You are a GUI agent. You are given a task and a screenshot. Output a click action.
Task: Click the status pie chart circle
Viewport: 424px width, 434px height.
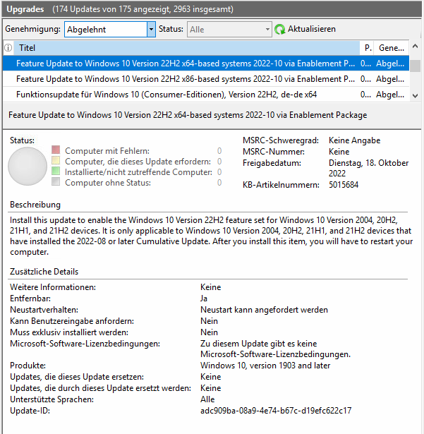click(28, 166)
